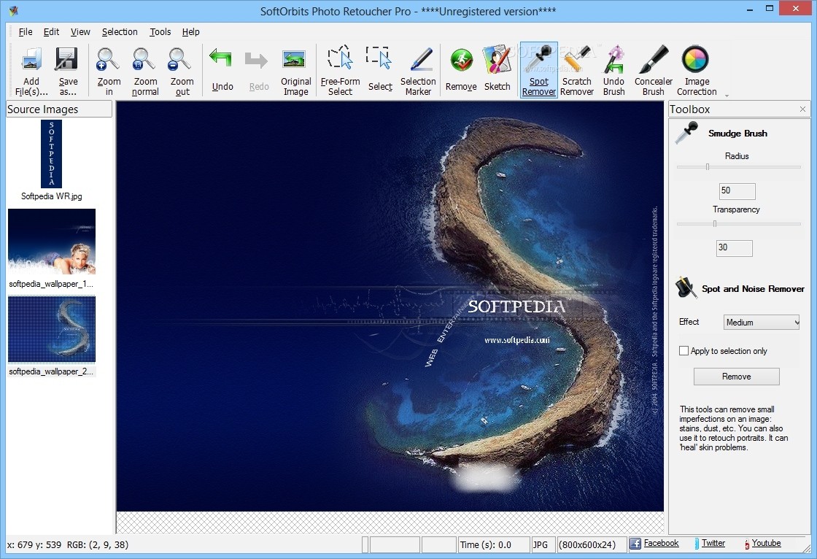Select the Scratch Remover tool
This screenshot has height=559, width=817.
click(577, 70)
